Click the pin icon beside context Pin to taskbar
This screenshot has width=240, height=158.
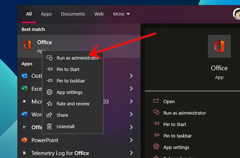coord(49,80)
